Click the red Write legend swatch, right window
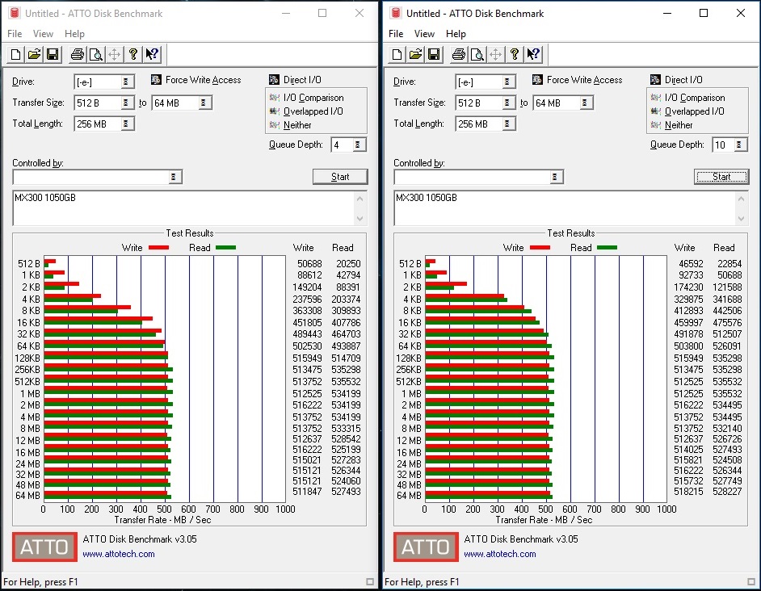The image size is (761, 591). coord(540,248)
